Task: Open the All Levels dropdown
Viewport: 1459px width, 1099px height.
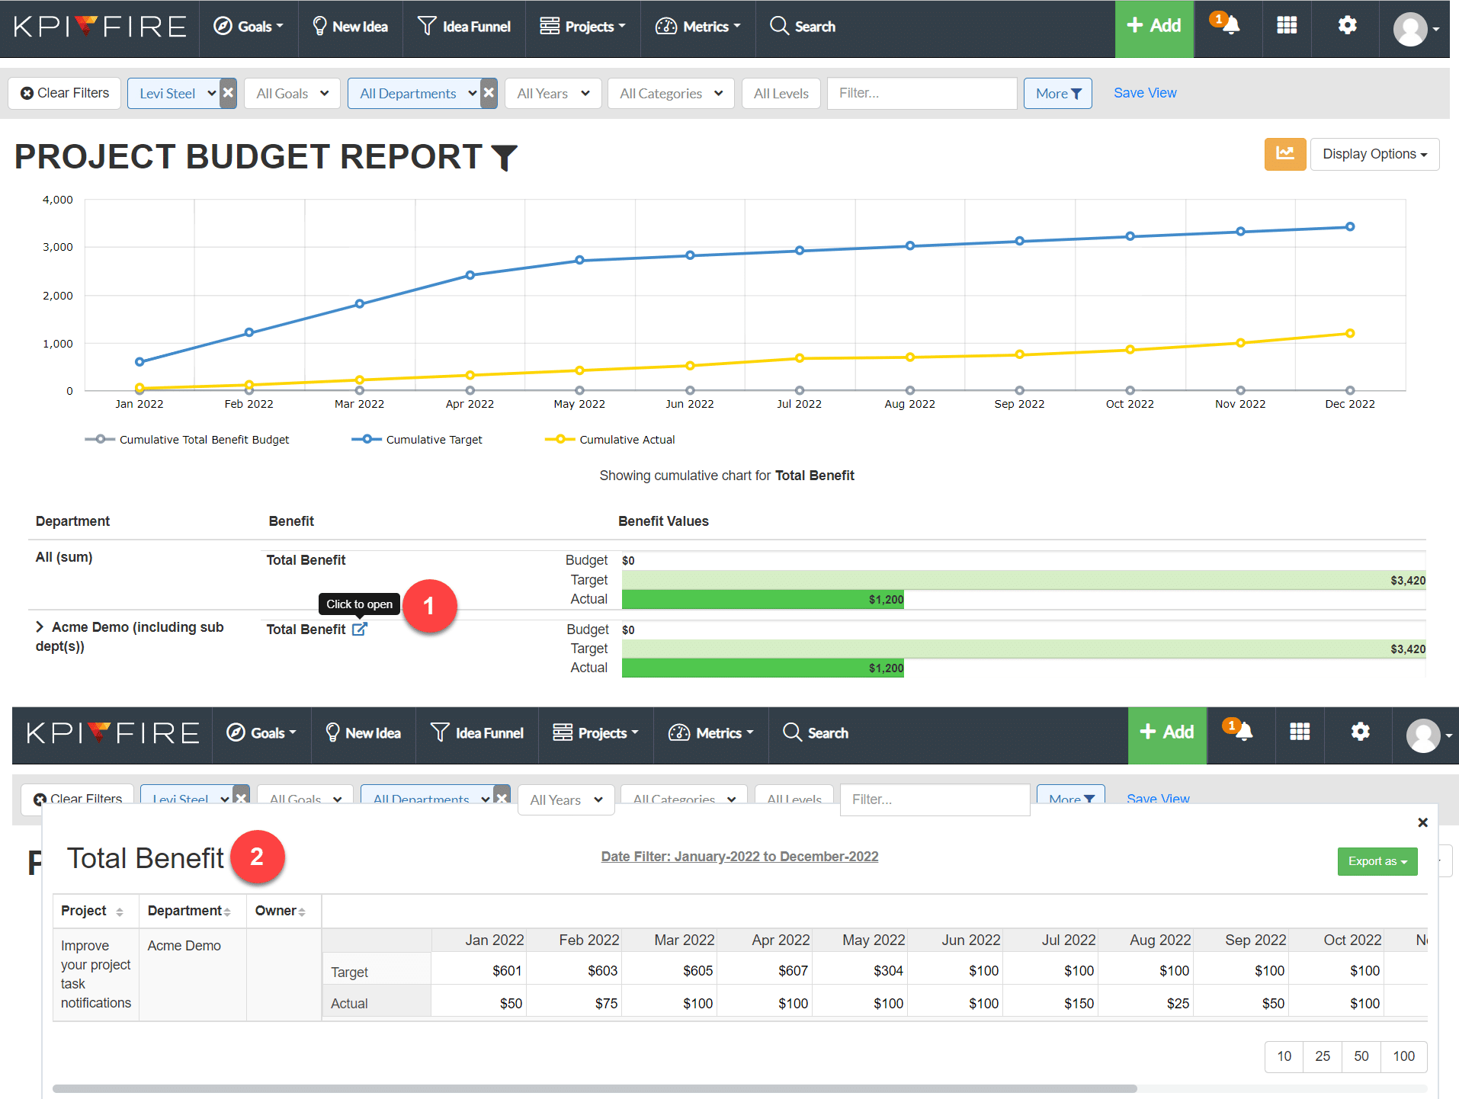Action: click(x=781, y=93)
